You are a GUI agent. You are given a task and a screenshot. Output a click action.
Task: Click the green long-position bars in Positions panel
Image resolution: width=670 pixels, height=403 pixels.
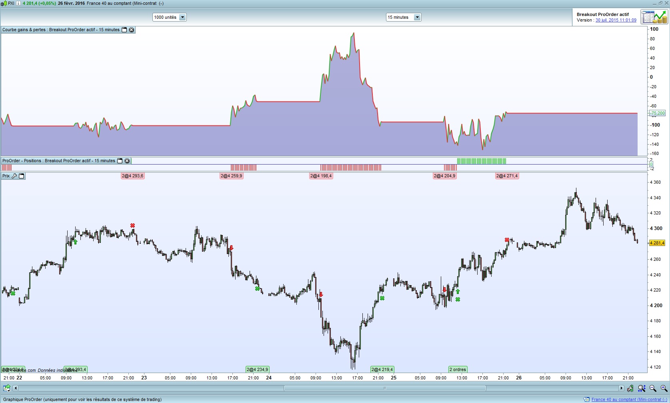pyautogui.click(x=482, y=161)
